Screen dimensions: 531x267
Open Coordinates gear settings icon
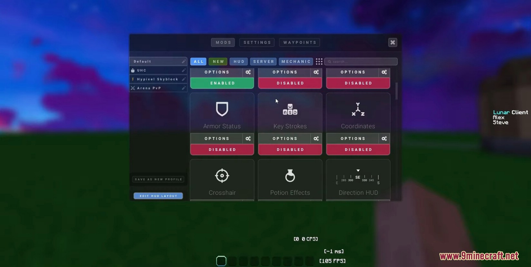tap(384, 138)
